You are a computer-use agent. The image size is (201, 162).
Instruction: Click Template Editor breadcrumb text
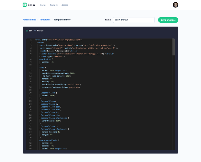[62, 20]
